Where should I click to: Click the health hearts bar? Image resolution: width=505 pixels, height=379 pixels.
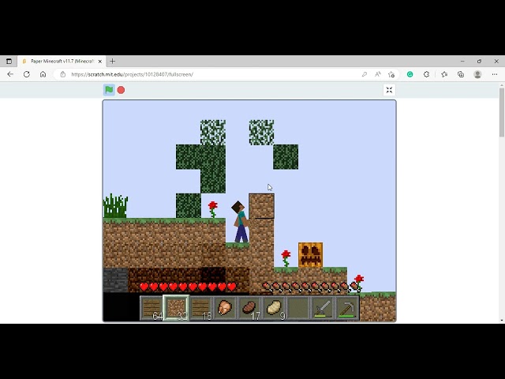coord(188,287)
